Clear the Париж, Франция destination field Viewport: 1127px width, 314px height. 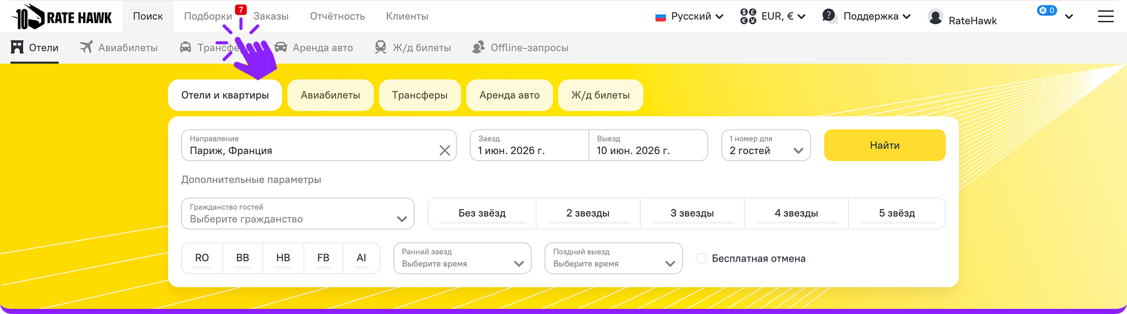[x=445, y=150]
